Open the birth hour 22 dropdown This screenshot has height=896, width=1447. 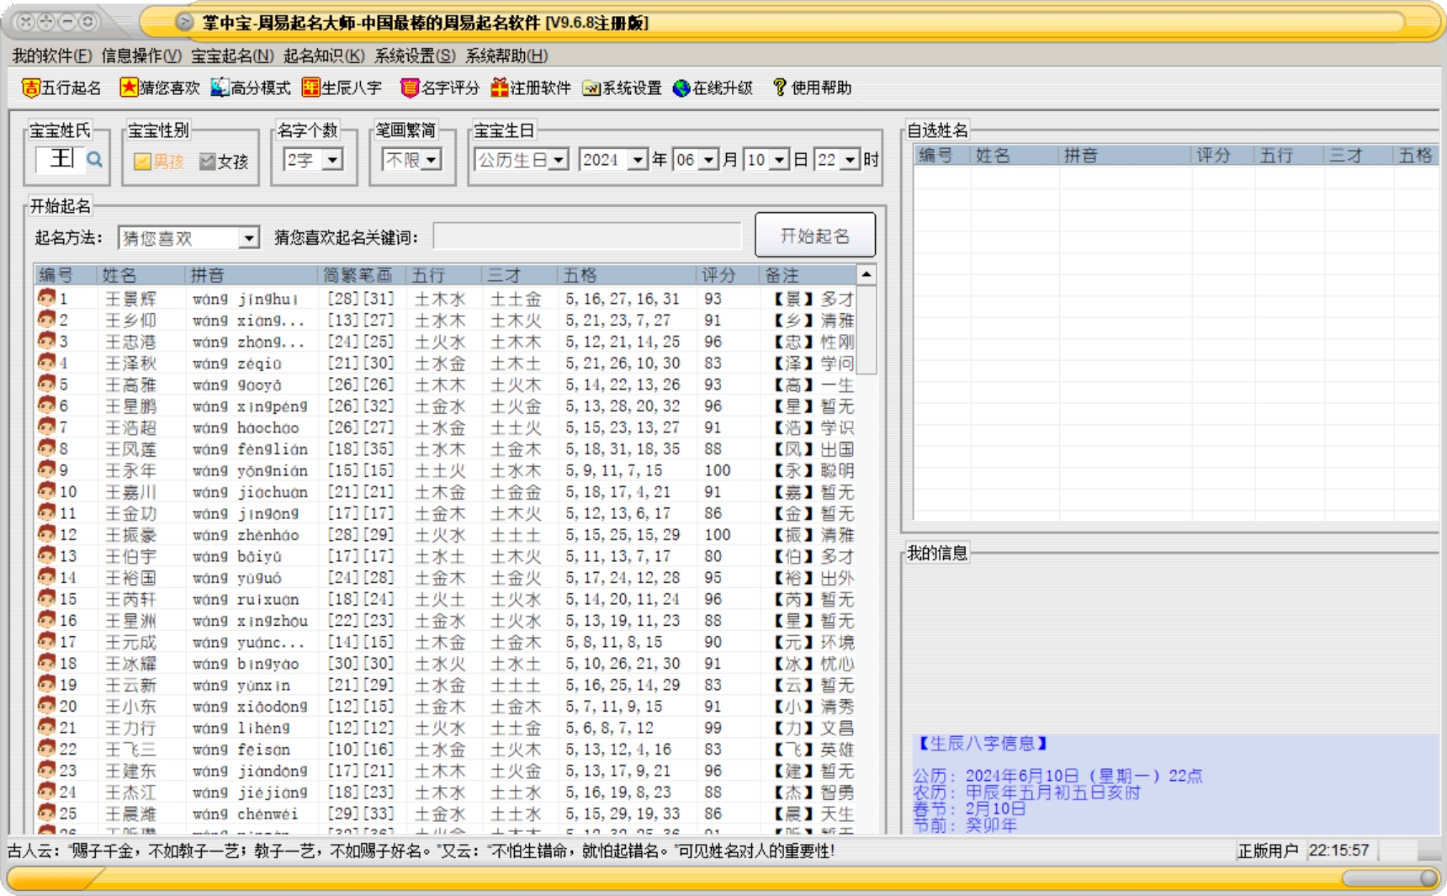(851, 160)
